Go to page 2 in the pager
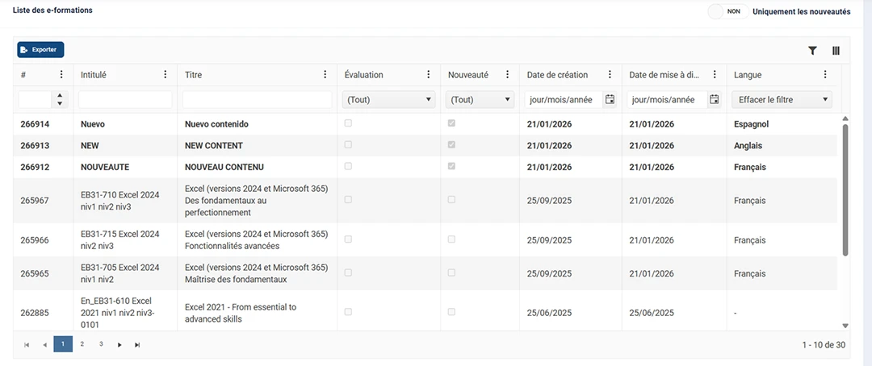This screenshot has height=366, width=872. click(82, 344)
